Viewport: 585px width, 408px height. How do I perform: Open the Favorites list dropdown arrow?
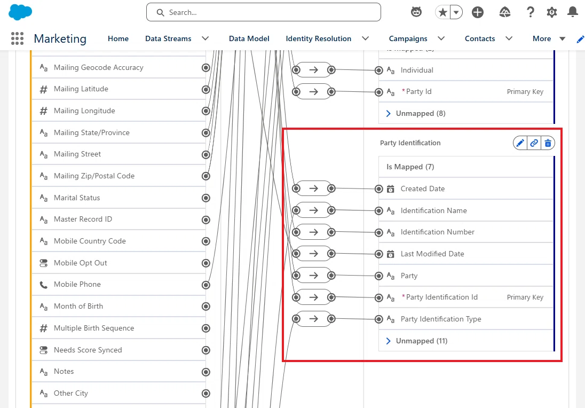(456, 12)
